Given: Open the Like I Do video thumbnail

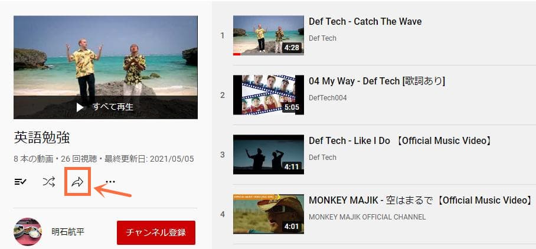Looking at the screenshot, I should coord(269,155).
